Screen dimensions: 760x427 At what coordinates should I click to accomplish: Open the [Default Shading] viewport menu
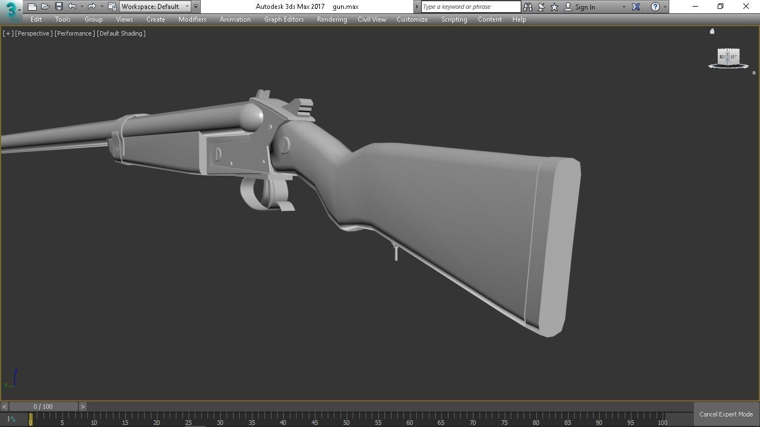click(x=121, y=33)
